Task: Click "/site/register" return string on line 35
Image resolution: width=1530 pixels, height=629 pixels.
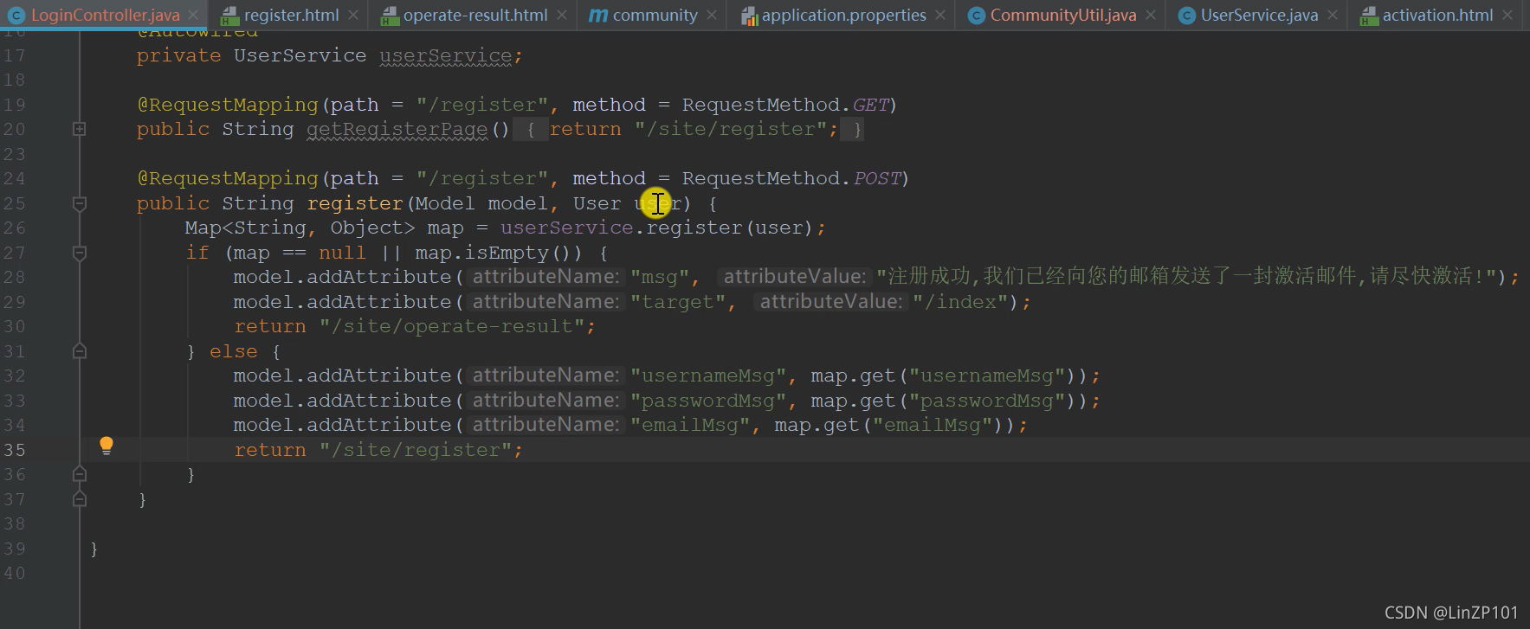Action: pyautogui.click(x=416, y=450)
